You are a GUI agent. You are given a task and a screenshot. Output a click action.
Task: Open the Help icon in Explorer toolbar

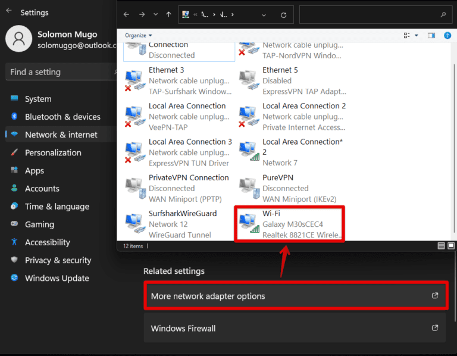(x=447, y=36)
